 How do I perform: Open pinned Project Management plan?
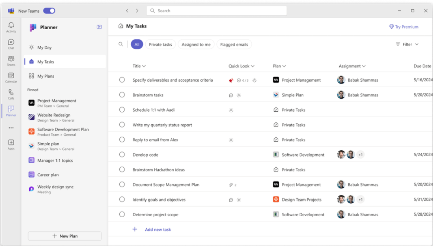click(x=65, y=103)
